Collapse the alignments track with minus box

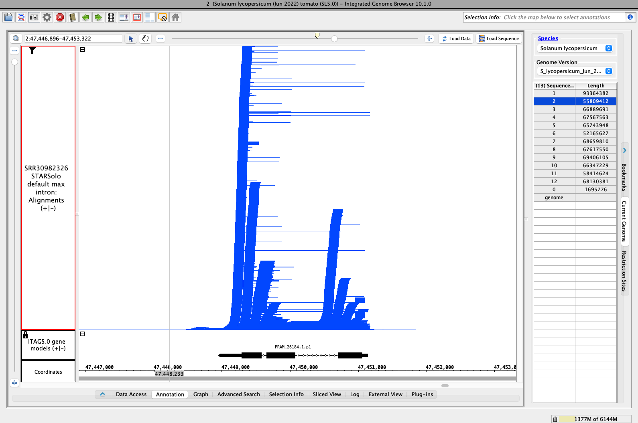(83, 50)
